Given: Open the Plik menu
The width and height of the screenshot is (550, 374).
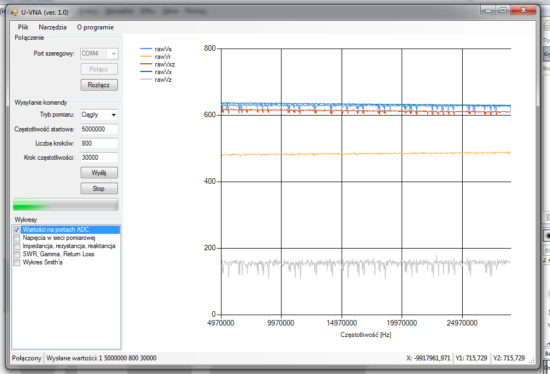Looking at the screenshot, I should pos(23,27).
